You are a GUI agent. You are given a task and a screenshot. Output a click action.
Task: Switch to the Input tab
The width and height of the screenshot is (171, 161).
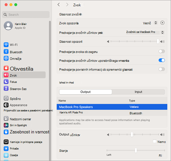point(138,92)
